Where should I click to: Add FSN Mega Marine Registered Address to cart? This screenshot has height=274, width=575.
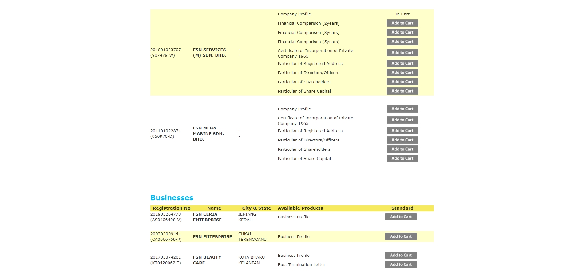coord(402,131)
